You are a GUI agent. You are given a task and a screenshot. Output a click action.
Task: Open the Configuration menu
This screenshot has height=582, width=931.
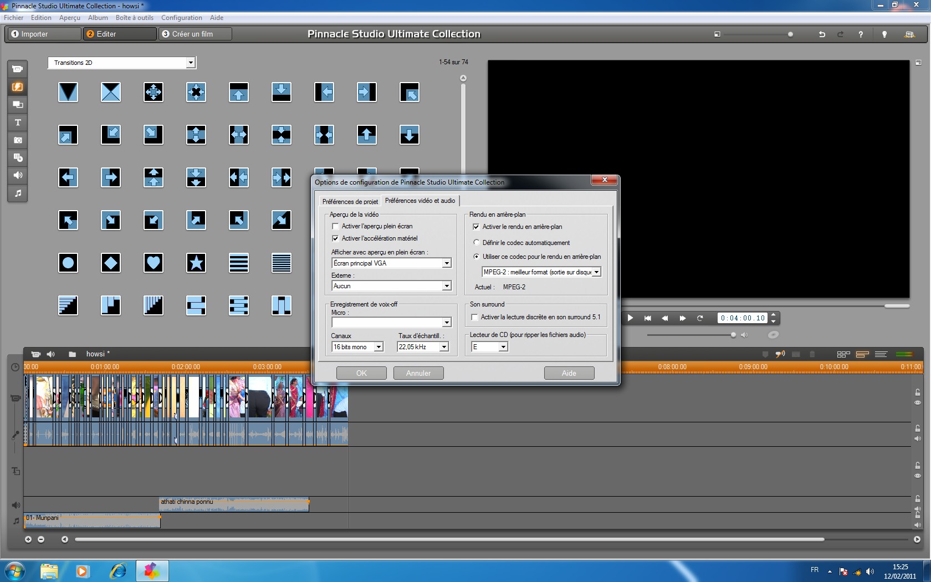(182, 18)
